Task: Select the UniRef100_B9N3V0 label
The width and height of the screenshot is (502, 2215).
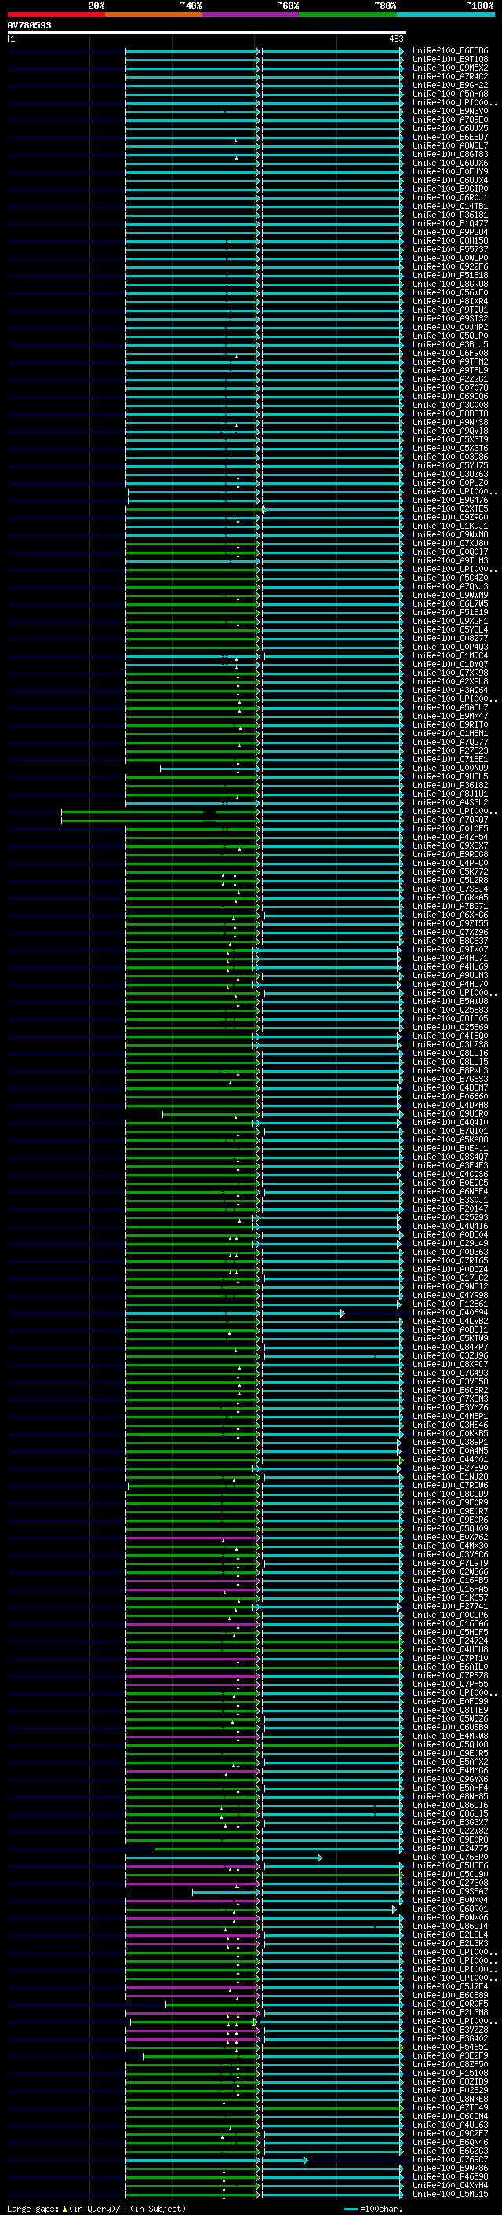Action: pos(449,111)
